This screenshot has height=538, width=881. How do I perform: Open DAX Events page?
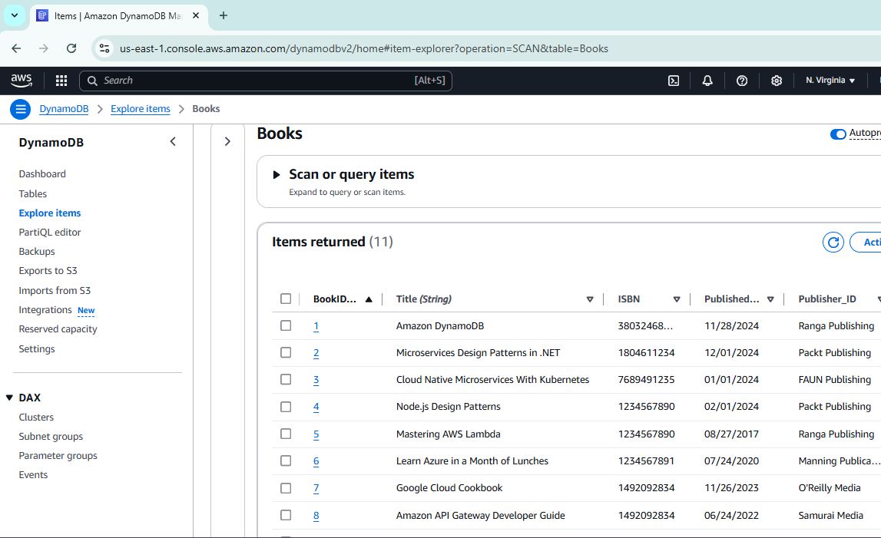(x=33, y=475)
